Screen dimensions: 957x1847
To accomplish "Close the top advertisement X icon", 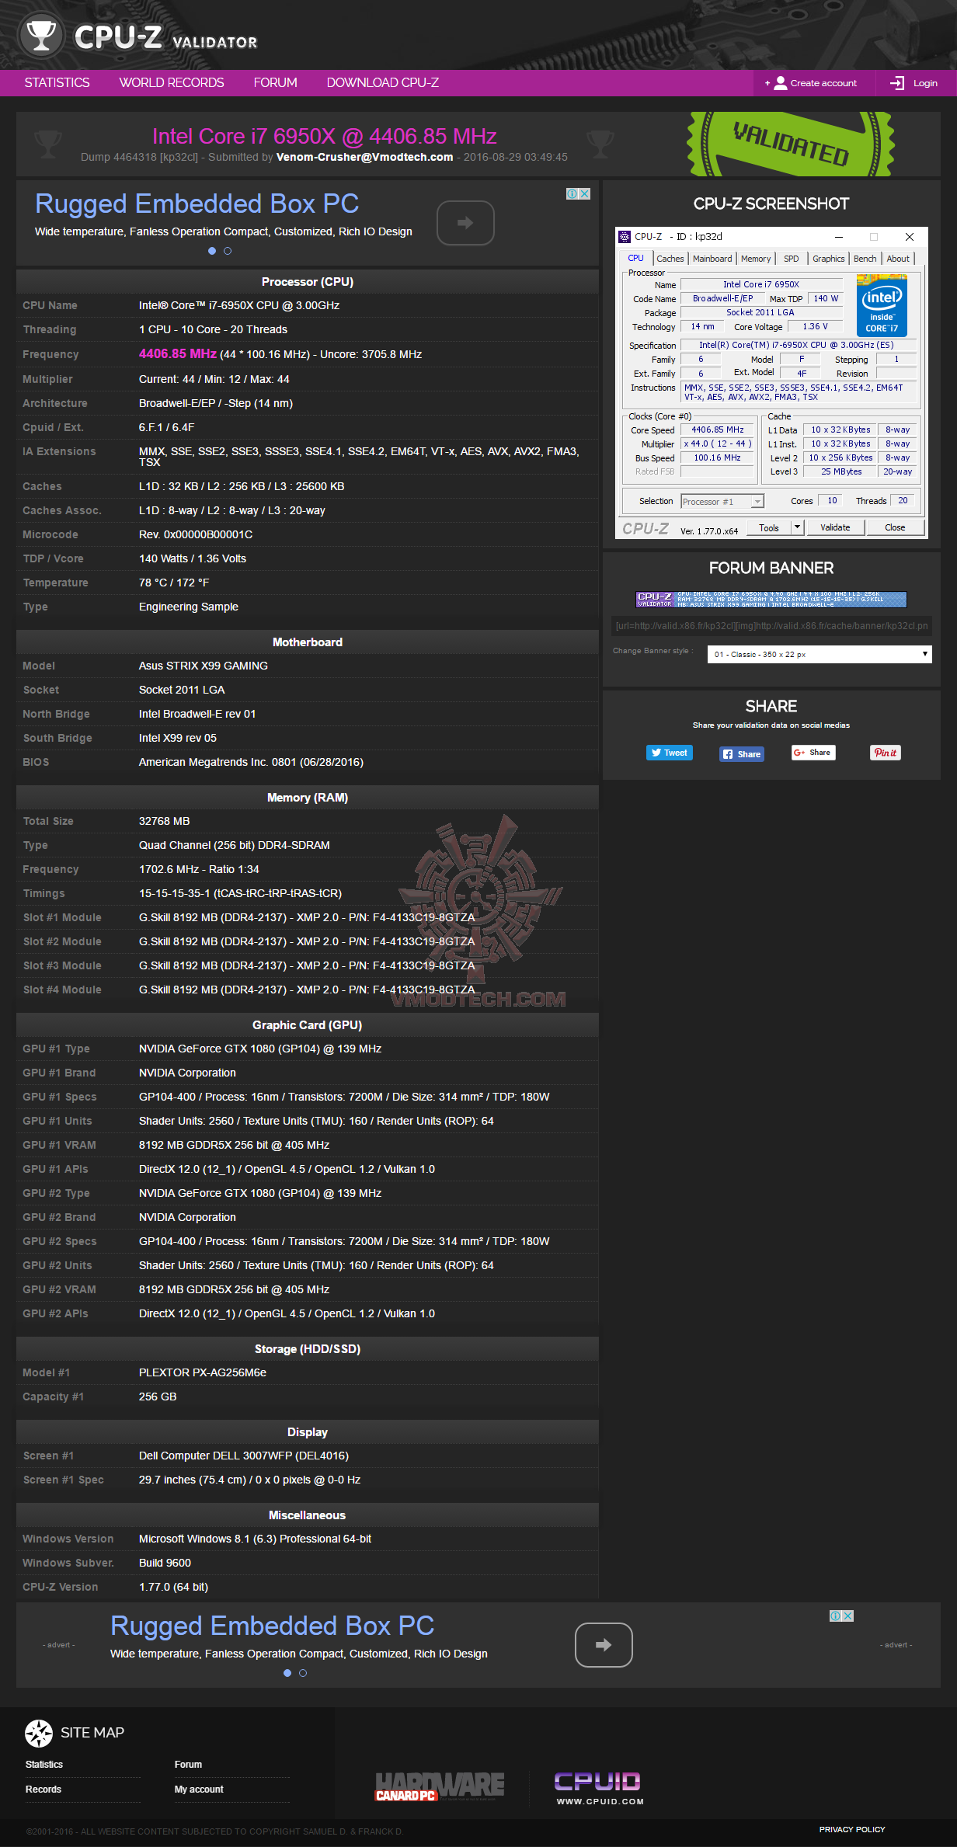I will 585,193.
